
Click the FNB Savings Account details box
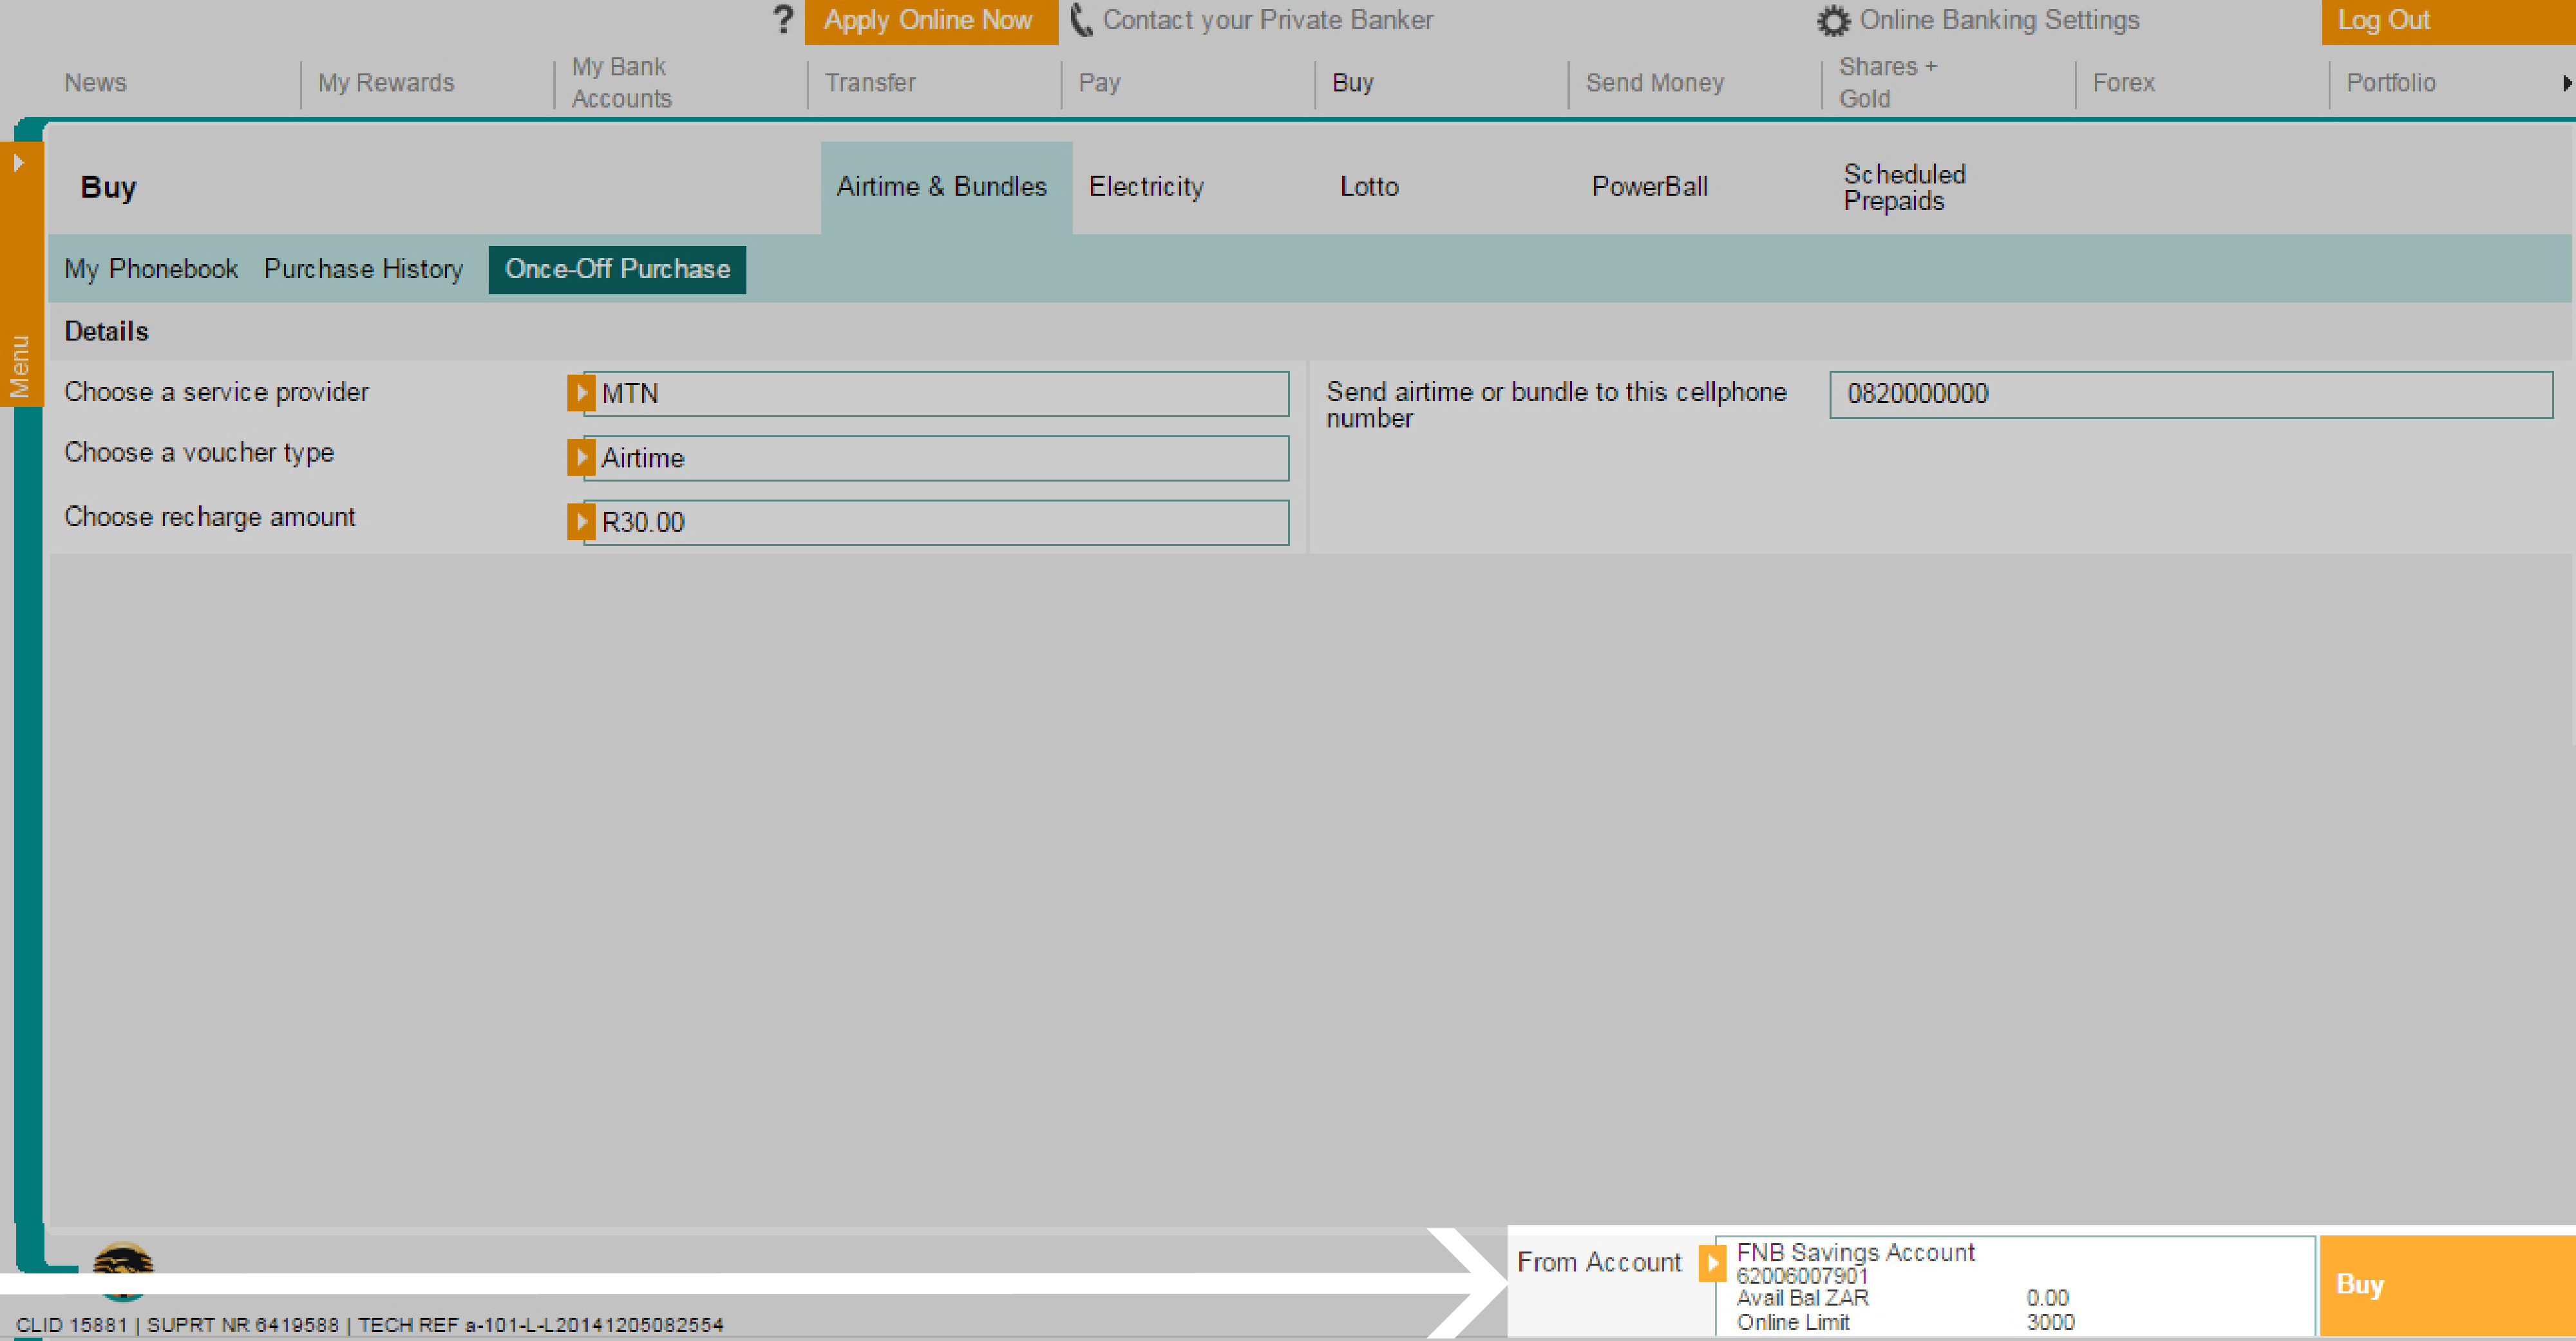[x=2015, y=1286]
